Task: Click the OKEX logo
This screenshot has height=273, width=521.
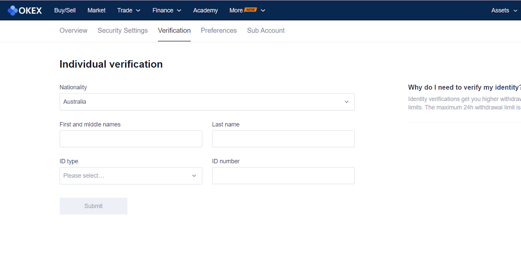Action: click(25, 10)
